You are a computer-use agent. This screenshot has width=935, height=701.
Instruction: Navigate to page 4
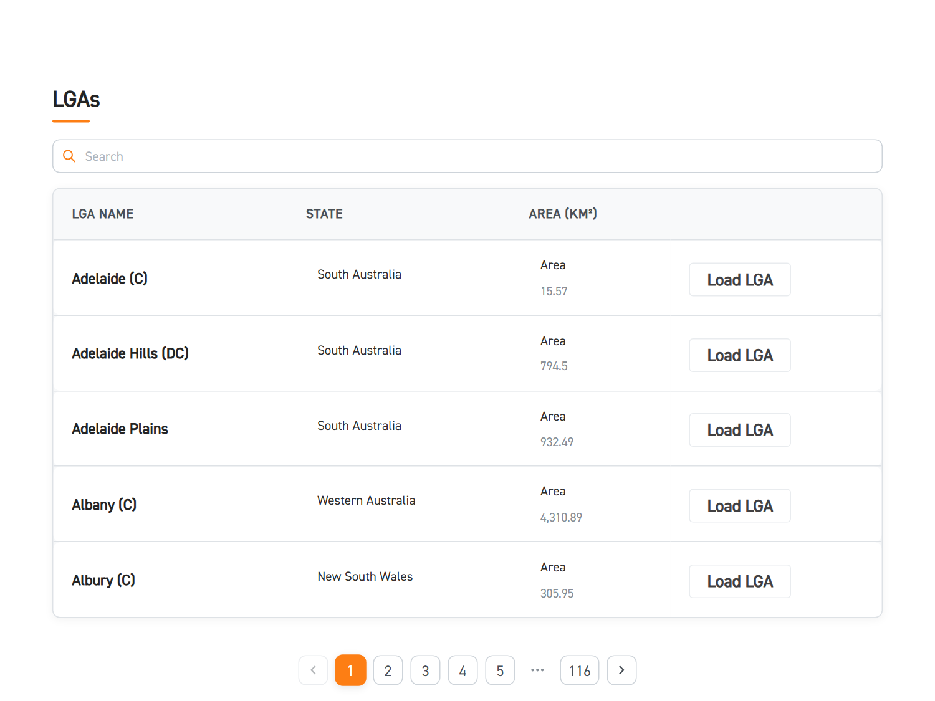[463, 670]
